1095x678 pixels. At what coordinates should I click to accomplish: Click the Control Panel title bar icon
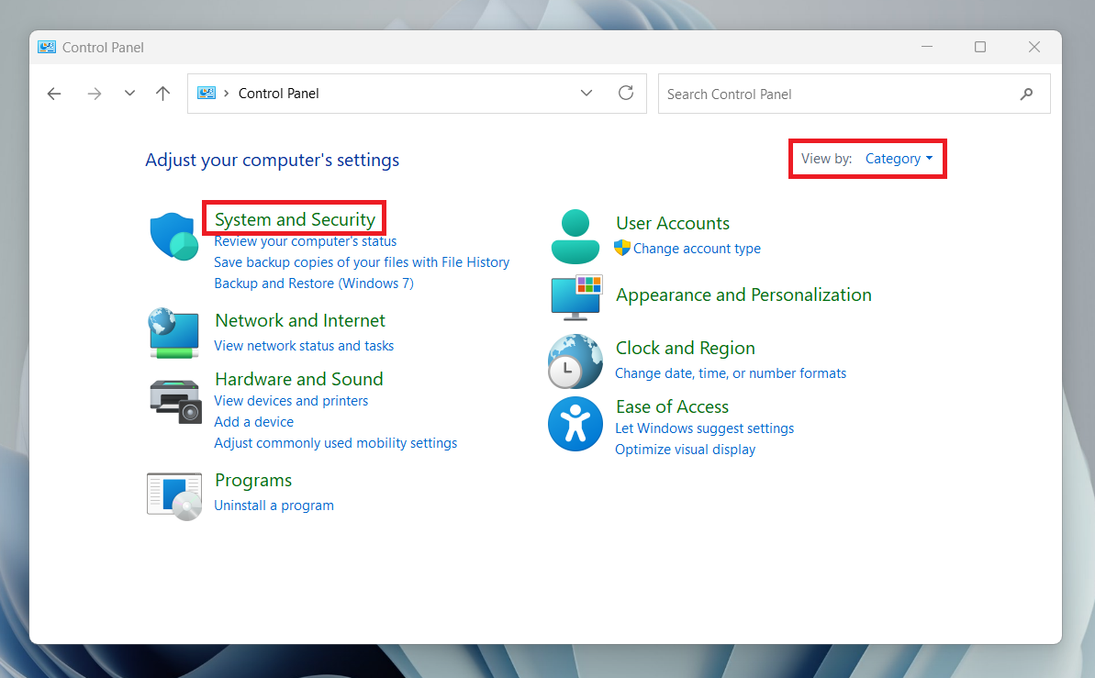(x=47, y=47)
